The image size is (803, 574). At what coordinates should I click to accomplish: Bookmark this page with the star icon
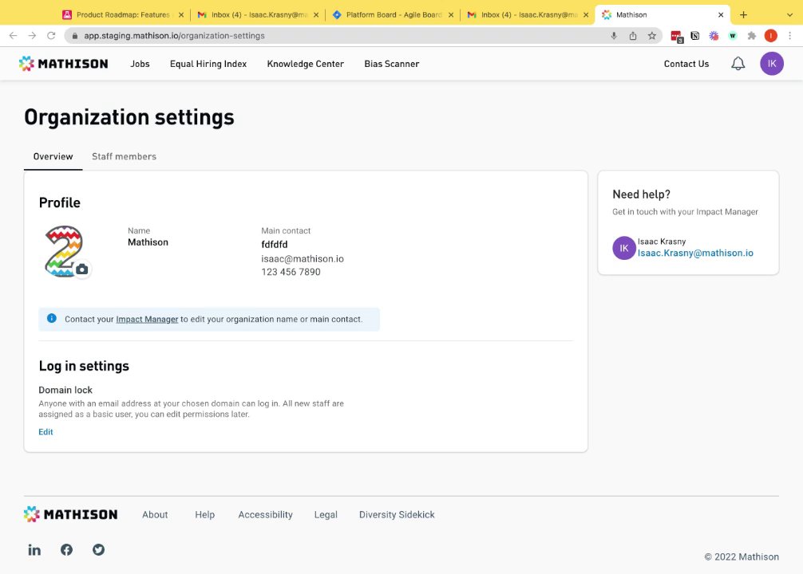652,36
